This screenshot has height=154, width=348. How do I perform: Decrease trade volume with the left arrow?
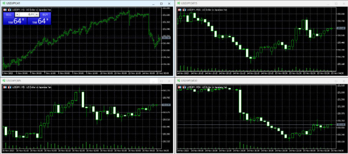17,14
